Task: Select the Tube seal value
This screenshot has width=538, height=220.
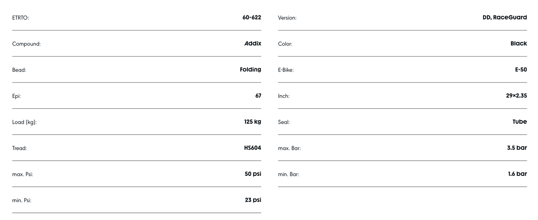Action: (x=520, y=122)
